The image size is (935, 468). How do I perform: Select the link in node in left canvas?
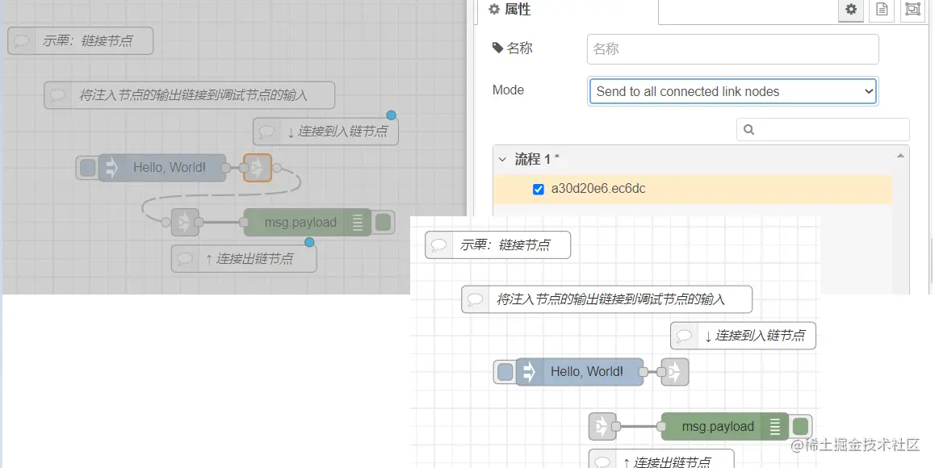[x=185, y=223]
